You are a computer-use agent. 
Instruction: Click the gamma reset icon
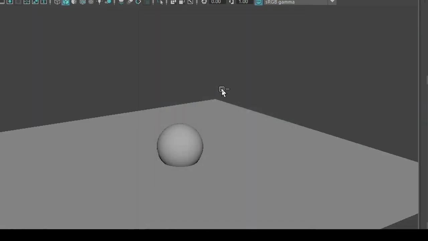pos(231,2)
